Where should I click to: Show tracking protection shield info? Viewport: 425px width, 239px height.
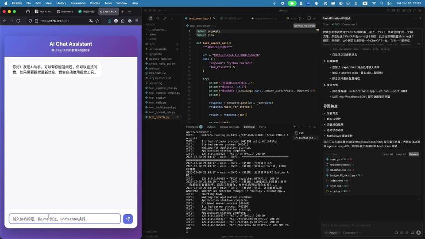tap(30, 21)
